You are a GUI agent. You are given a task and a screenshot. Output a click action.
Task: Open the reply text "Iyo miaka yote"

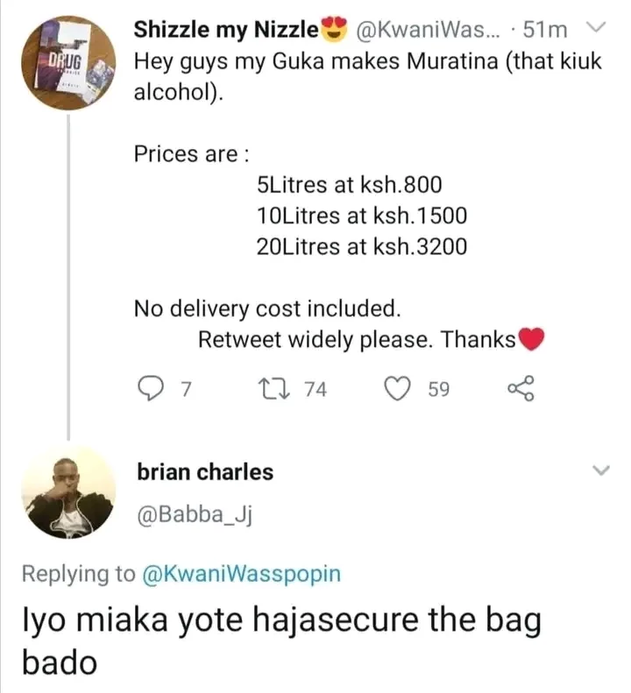(132, 620)
